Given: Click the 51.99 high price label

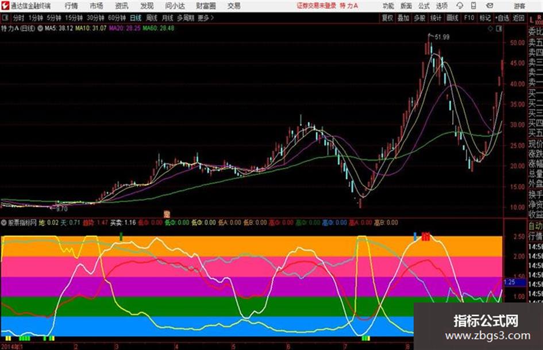Looking at the screenshot, I should click(x=442, y=37).
